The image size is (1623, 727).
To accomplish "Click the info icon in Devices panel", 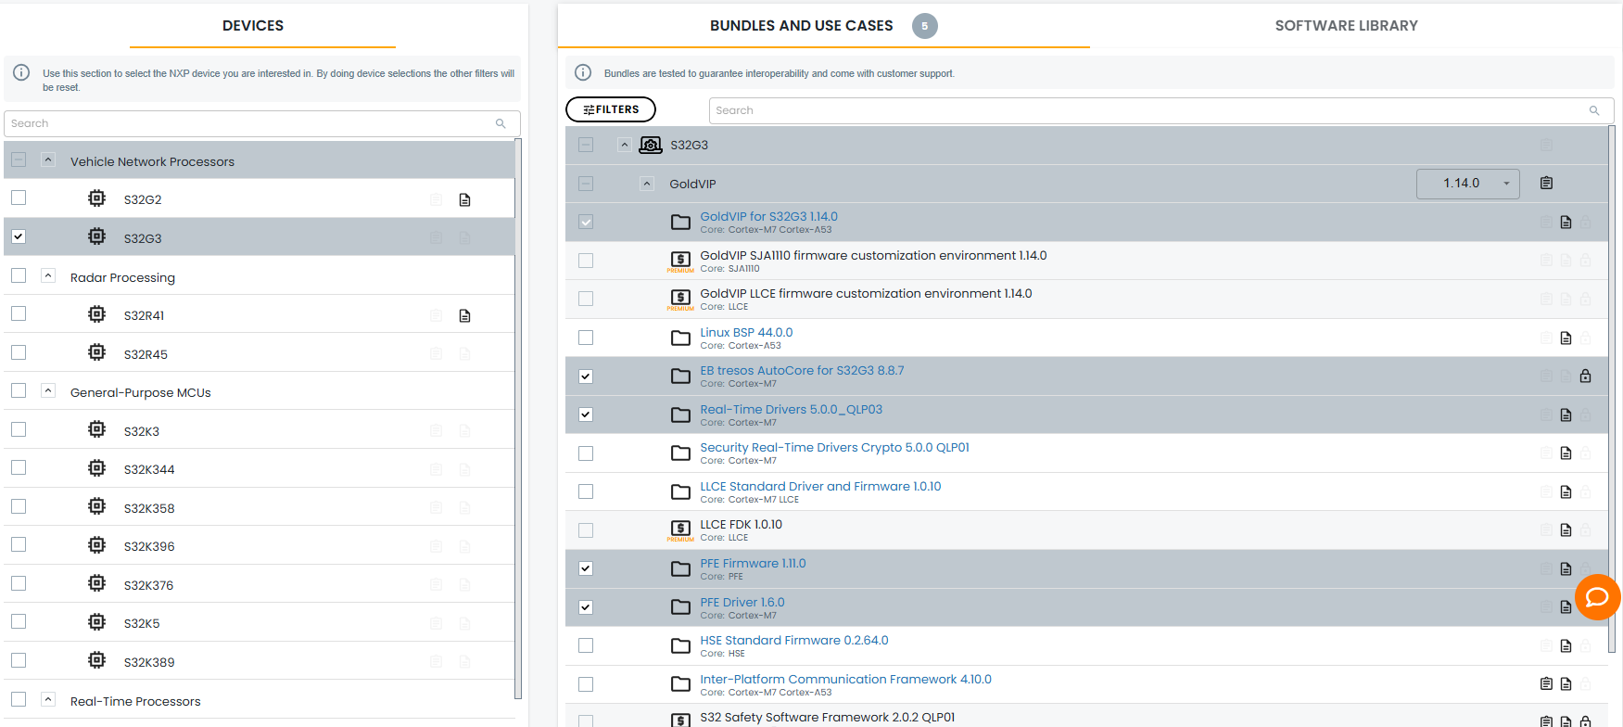I will pyautogui.click(x=21, y=72).
